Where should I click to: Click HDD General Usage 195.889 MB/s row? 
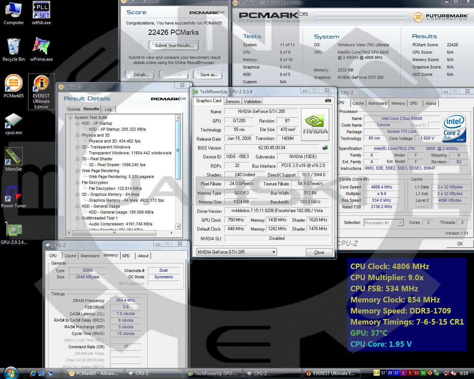point(121,212)
